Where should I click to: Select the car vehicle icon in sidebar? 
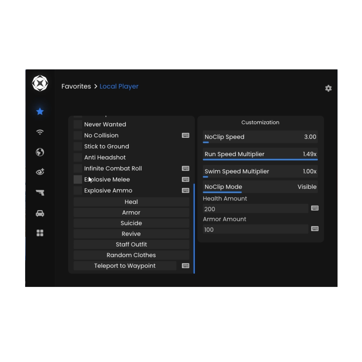40,214
